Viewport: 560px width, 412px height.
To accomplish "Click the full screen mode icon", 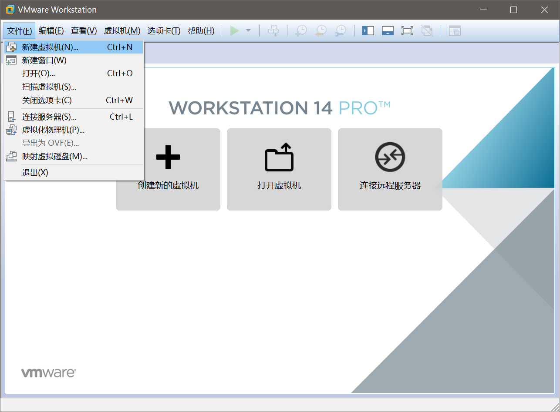I will 407,31.
